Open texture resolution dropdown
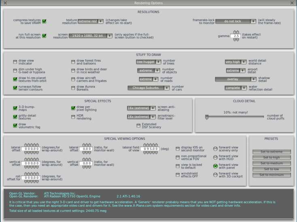 (x=91, y=21)
